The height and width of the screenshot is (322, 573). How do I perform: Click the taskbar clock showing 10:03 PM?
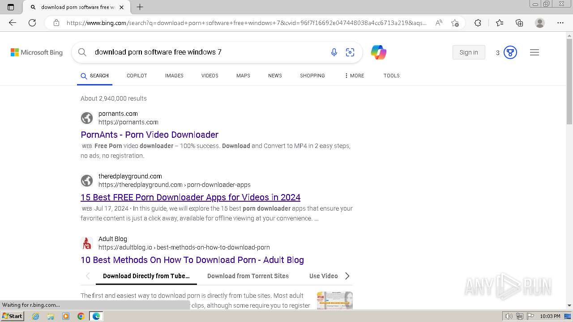[x=550, y=316]
